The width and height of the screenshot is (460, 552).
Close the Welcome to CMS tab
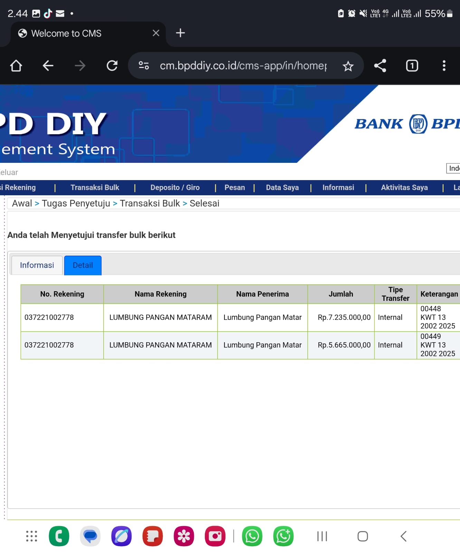click(156, 33)
